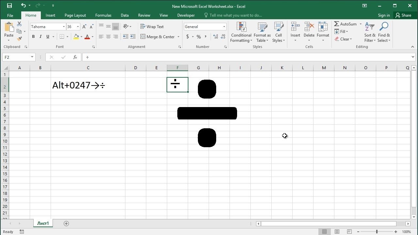Click the Paste clipboard icon

[9, 27]
